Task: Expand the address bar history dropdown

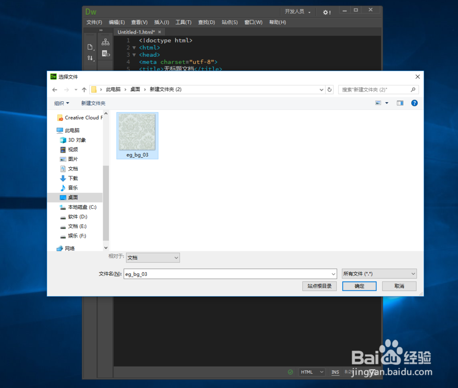Action: (322, 90)
